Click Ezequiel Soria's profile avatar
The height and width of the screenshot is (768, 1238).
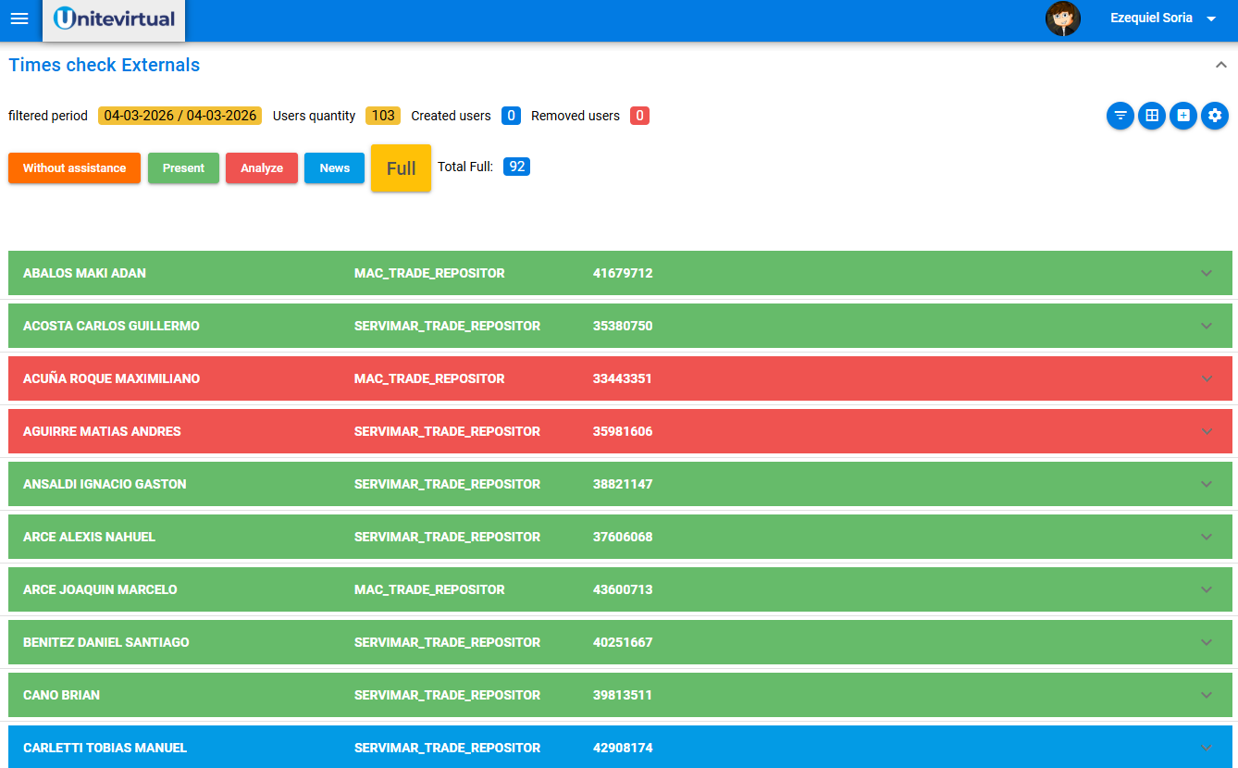tap(1063, 19)
